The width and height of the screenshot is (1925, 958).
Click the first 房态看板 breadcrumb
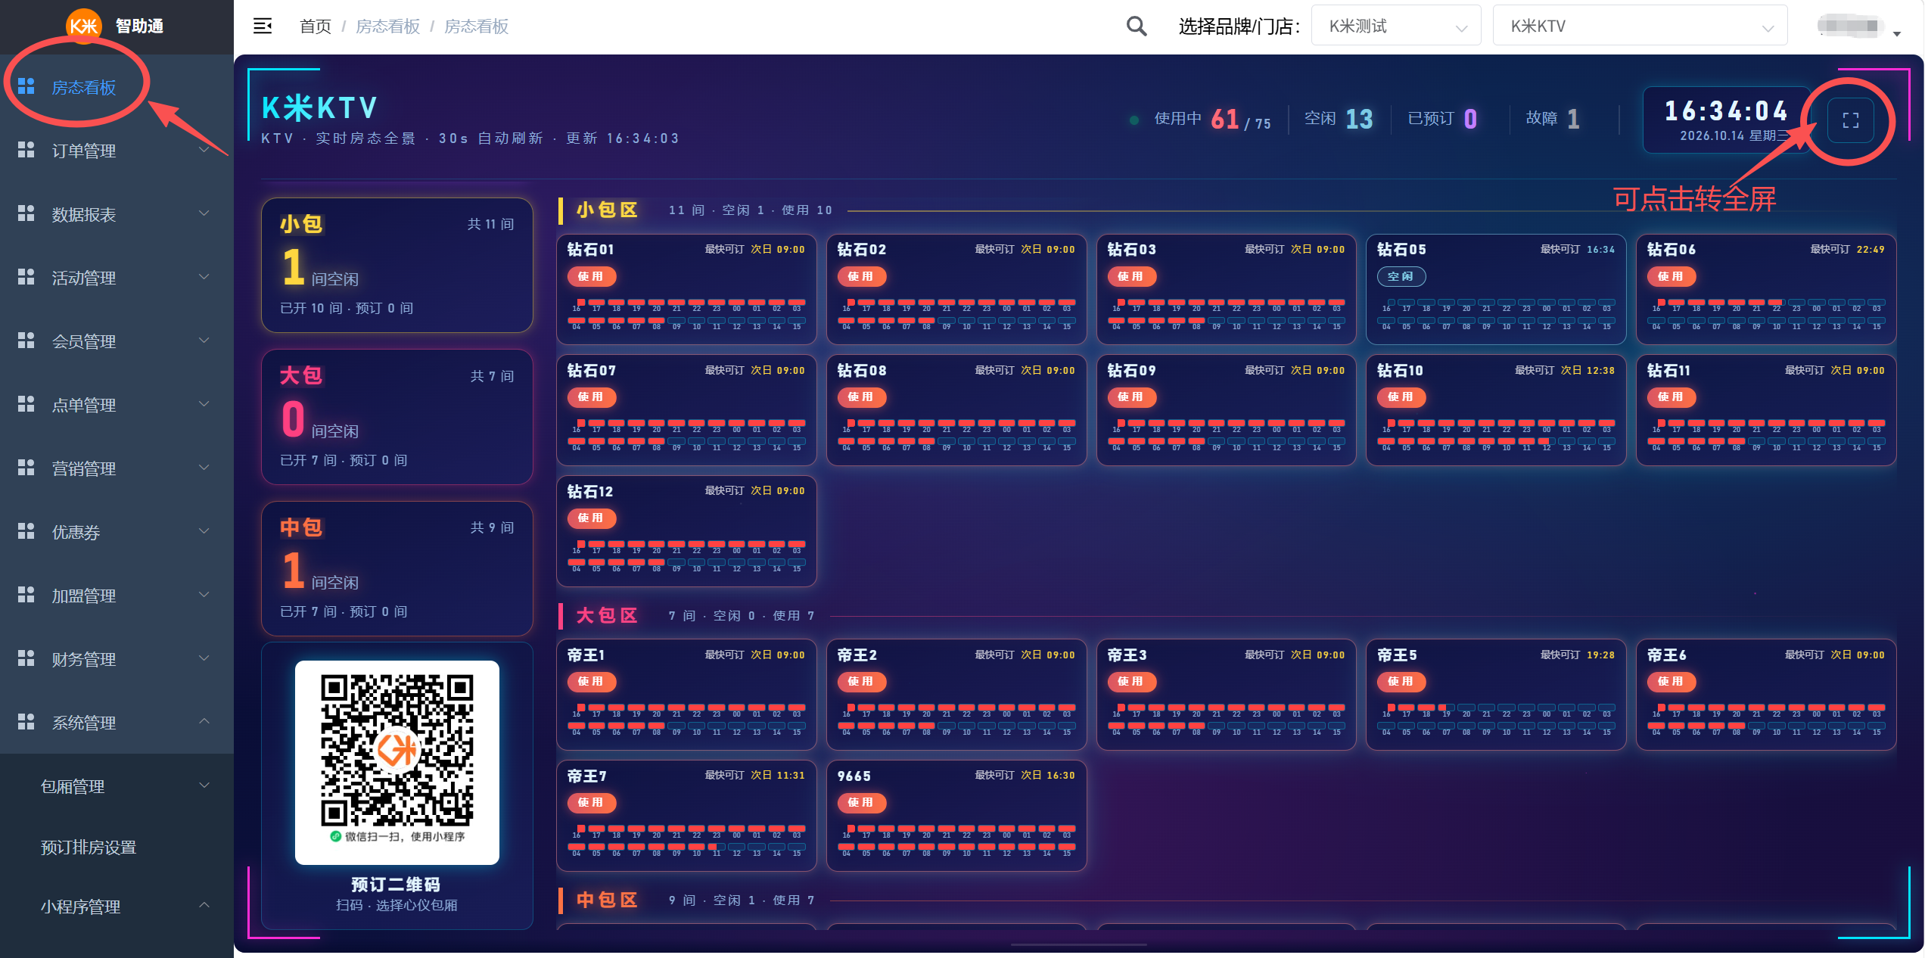pos(388,26)
